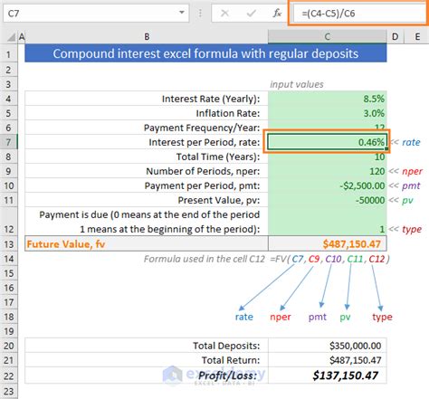Select column A header
This screenshot has height=399, width=429.
pyautogui.click(x=22, y=37)
